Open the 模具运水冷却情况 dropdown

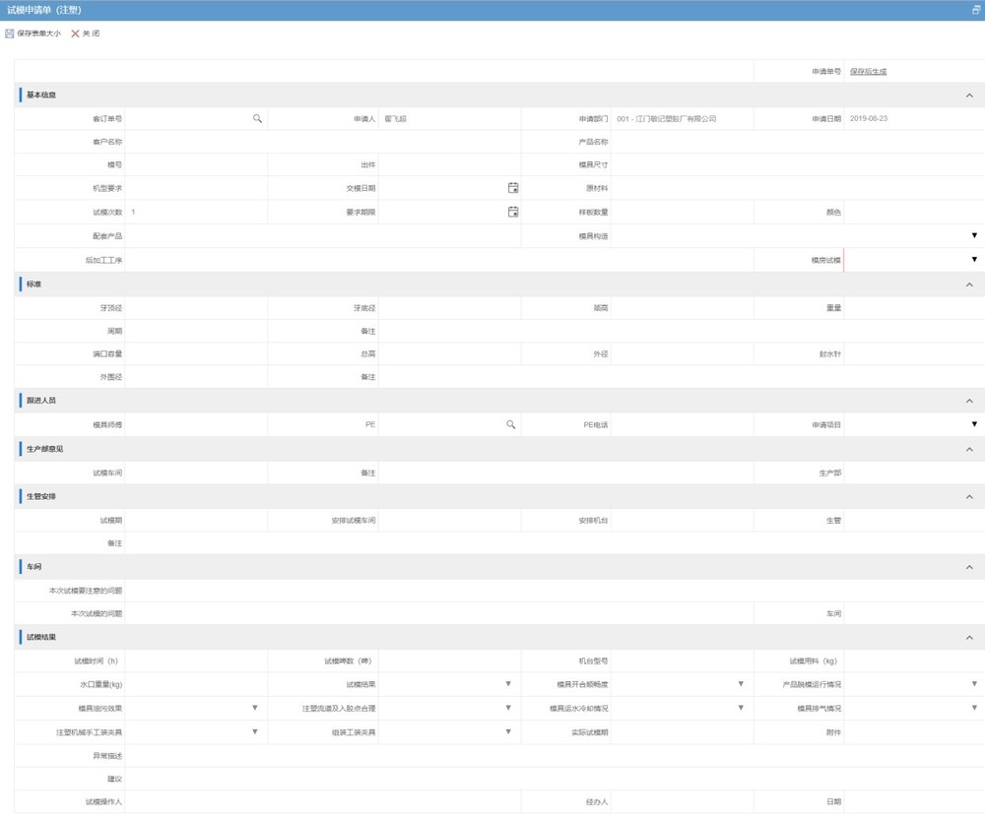741,708
